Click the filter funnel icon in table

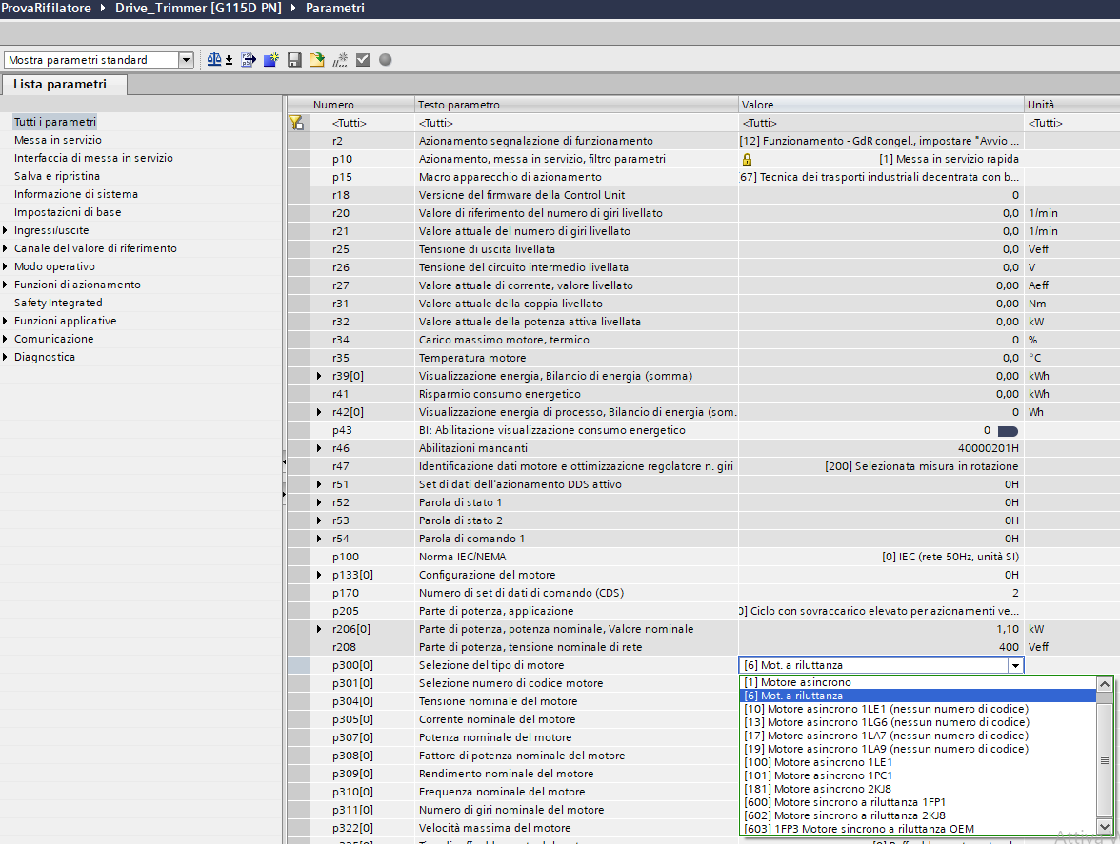click(x=296, y=123)
